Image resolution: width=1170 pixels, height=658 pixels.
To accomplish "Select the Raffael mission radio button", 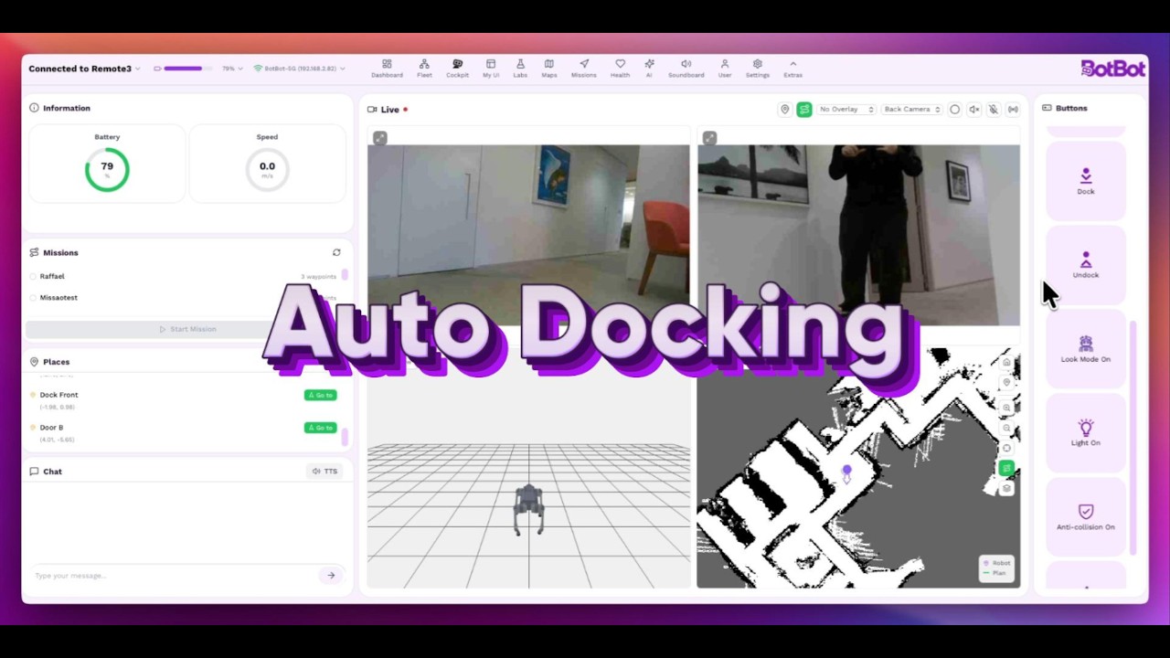I will [x=33, y=276].
